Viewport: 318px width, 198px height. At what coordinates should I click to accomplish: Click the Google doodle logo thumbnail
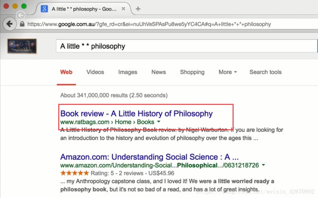click(22, 46)
